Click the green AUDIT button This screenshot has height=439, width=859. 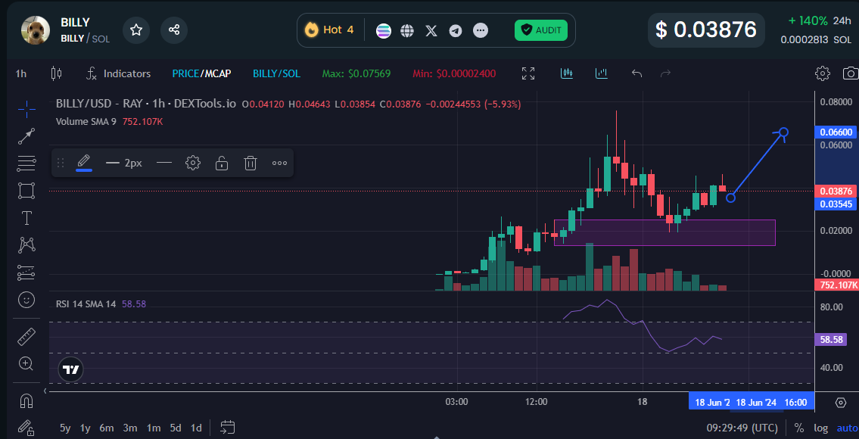tap(540, 30)
